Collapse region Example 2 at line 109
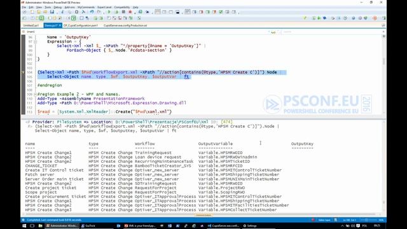 [x=36, y=94]
